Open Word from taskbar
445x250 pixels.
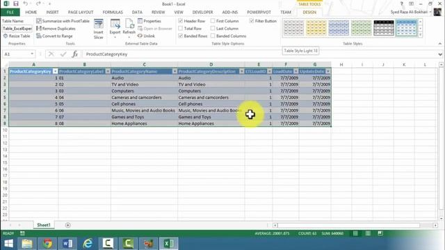67,244
